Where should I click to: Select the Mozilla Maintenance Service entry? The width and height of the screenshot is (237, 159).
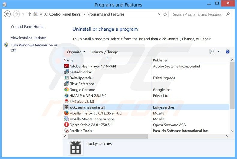(x=91, y=119)
